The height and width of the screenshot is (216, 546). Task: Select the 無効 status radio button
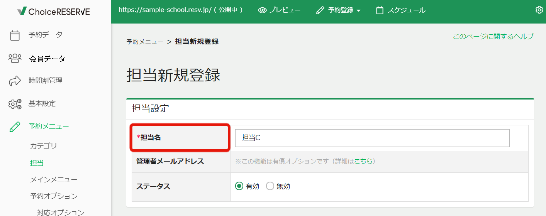pos(270,186)
